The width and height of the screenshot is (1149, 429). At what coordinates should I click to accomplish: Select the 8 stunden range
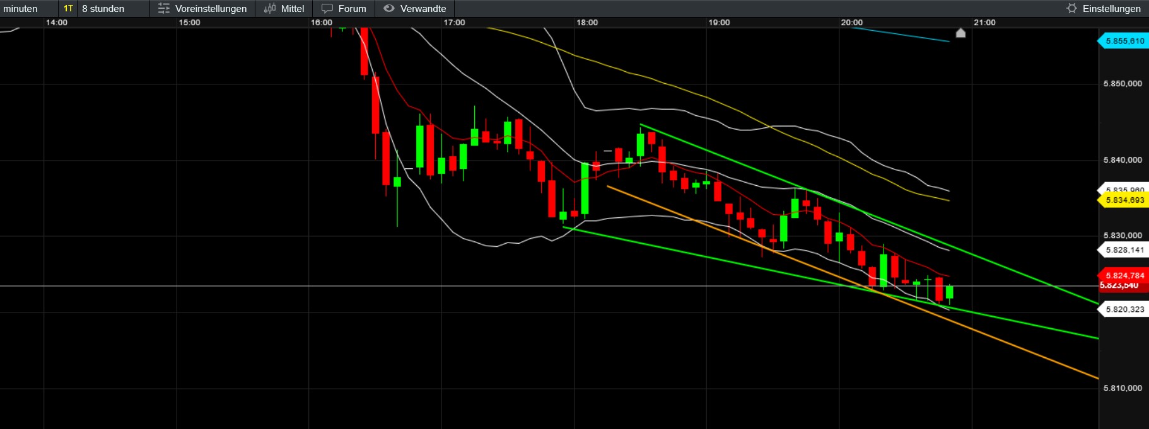(x=103, y=8)
